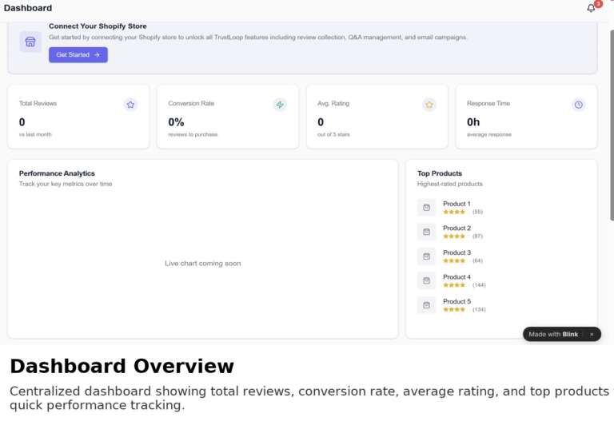
Task: Click the Connect Your Shopify Store heading
Action: pyautogui.click(x=98, y=26)
